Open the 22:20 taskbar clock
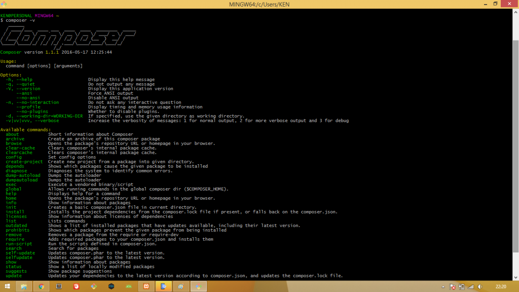 pyautogui.click(x=501, y=287)
